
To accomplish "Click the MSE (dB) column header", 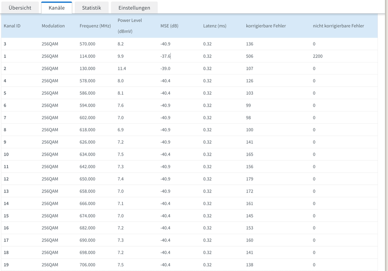I will (170, 26).
